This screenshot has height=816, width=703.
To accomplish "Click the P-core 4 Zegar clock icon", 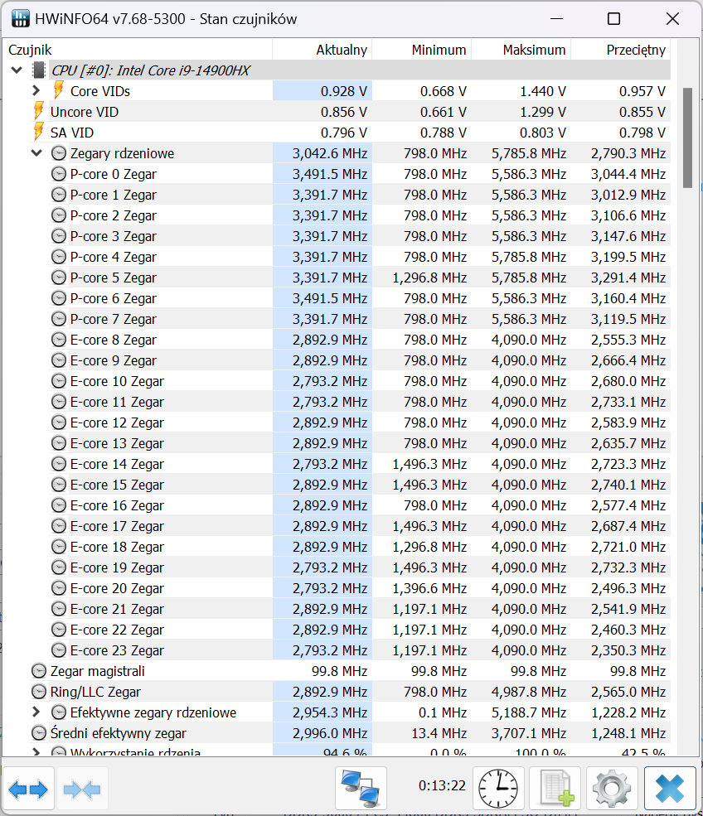I will [x=59, y=257].
